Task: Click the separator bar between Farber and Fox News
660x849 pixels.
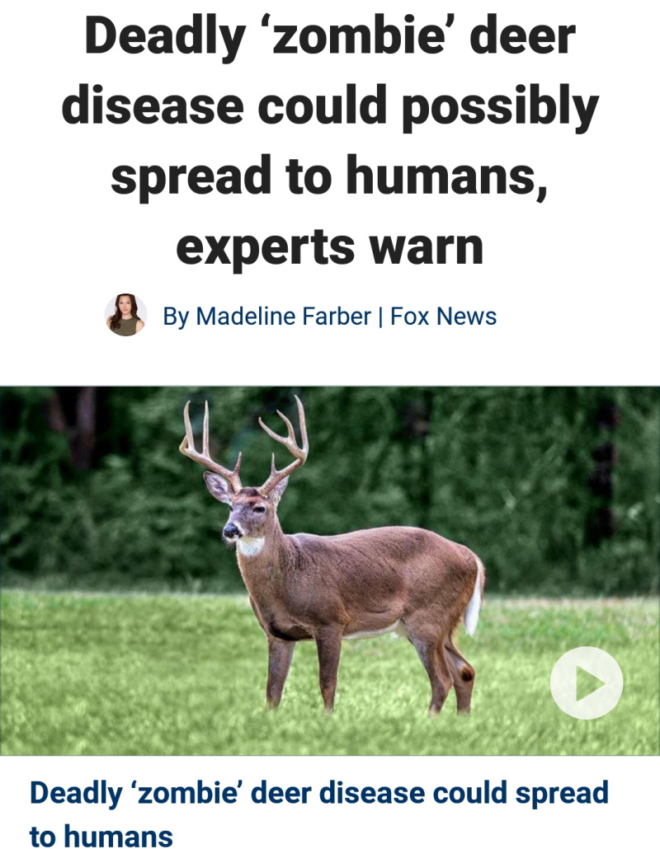Action: pos(380,317)
